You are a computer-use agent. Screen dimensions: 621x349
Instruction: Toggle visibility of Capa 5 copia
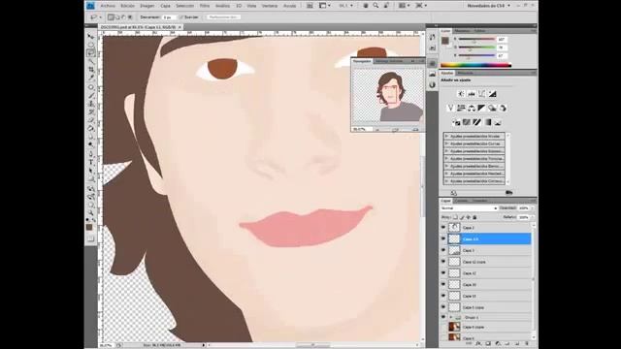(x=443, y=307)
